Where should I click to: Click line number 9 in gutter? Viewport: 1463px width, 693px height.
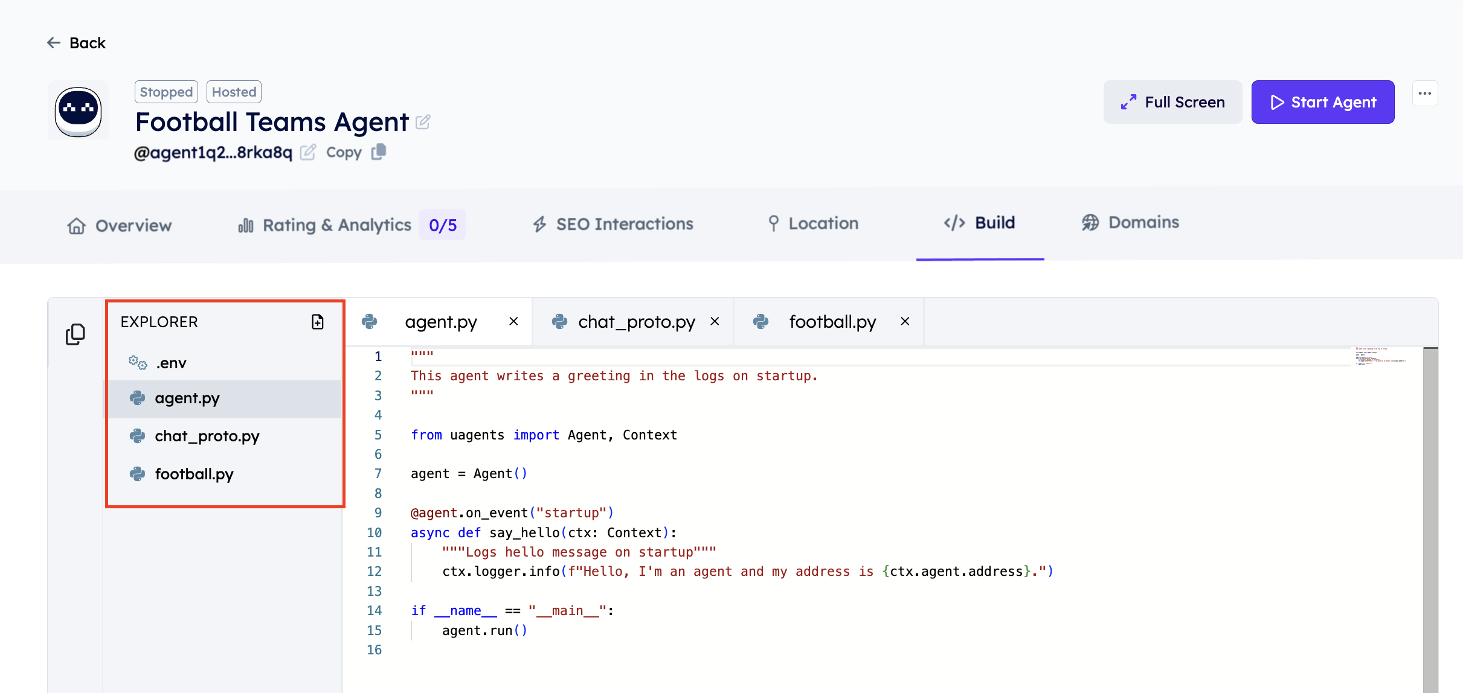(378, 513)
